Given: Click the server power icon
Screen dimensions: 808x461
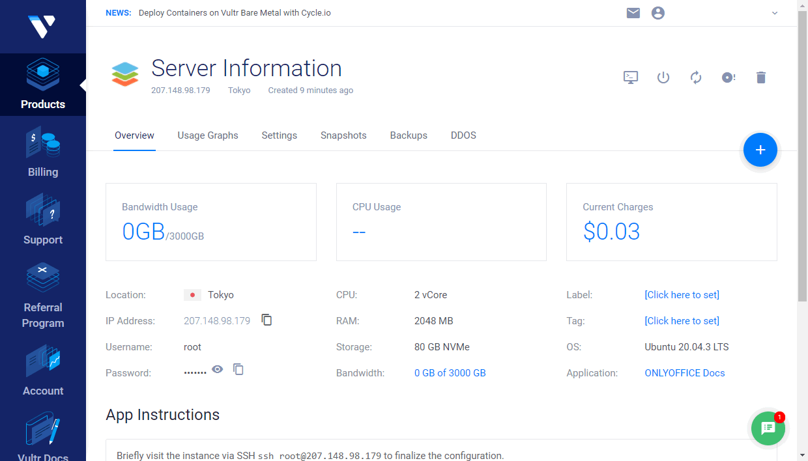Looking at the screenshot, I should [663, 77].
